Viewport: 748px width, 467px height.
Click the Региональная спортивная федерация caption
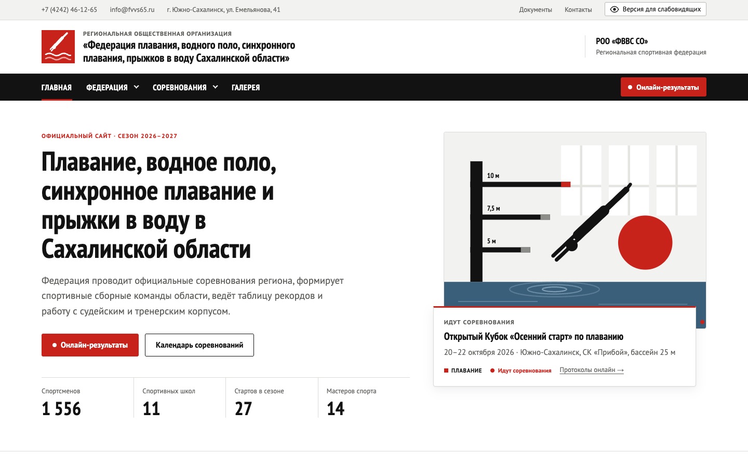pyautogui.click(x=651, y=52)
